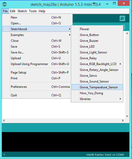The image size is (132, 159).
Task: Choose New from the File menu
Action: (37, 17)
